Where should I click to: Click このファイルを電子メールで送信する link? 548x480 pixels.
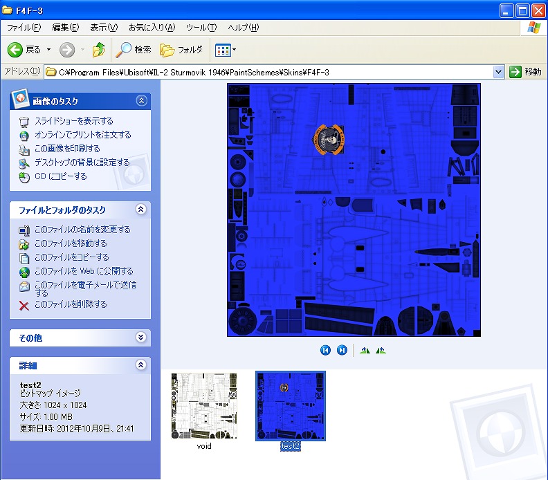[85, 288]
